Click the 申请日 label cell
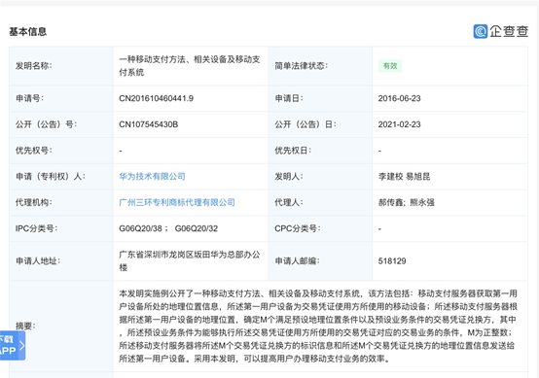Image resolution: width=539 pixels, height=378 pixels. (x=320, y=98)
